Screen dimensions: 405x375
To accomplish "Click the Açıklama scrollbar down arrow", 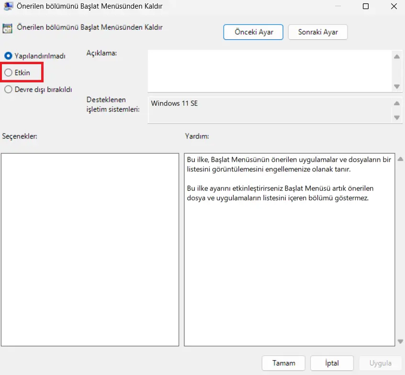I will 397,86.
